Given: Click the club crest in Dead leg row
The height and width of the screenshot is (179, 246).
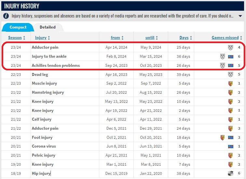Looking at the screenshot, I should 231,74.
